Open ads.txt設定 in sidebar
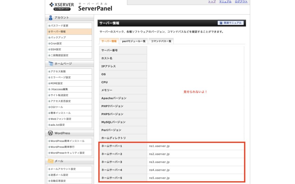This screenshot has width=295, height=184. tap(69, 125)
